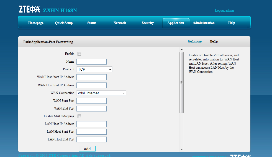Click the LAN Host IP Address field
Image resolution: width=272 pixels, height=157 pixels.
tap(91, 124)
